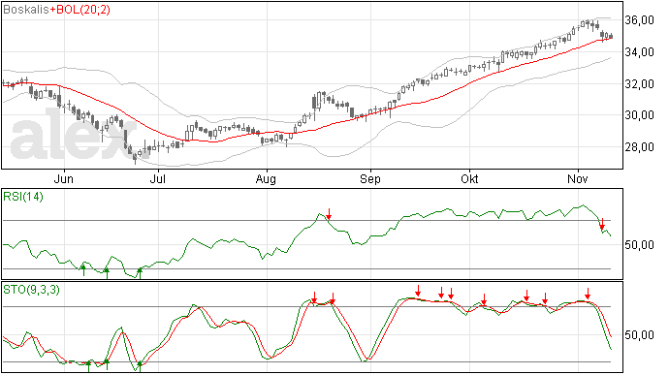Select the +BOL(20;2) Bollinger label

pos(80,10)
